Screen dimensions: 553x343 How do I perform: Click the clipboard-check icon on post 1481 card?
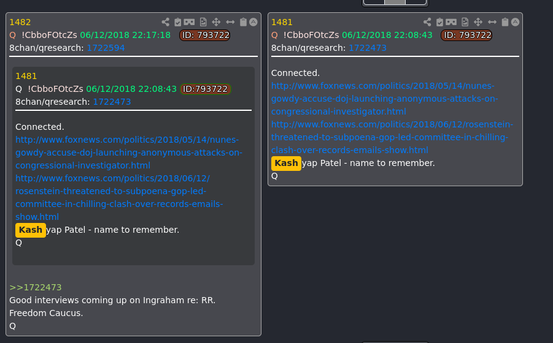(439, 22)
